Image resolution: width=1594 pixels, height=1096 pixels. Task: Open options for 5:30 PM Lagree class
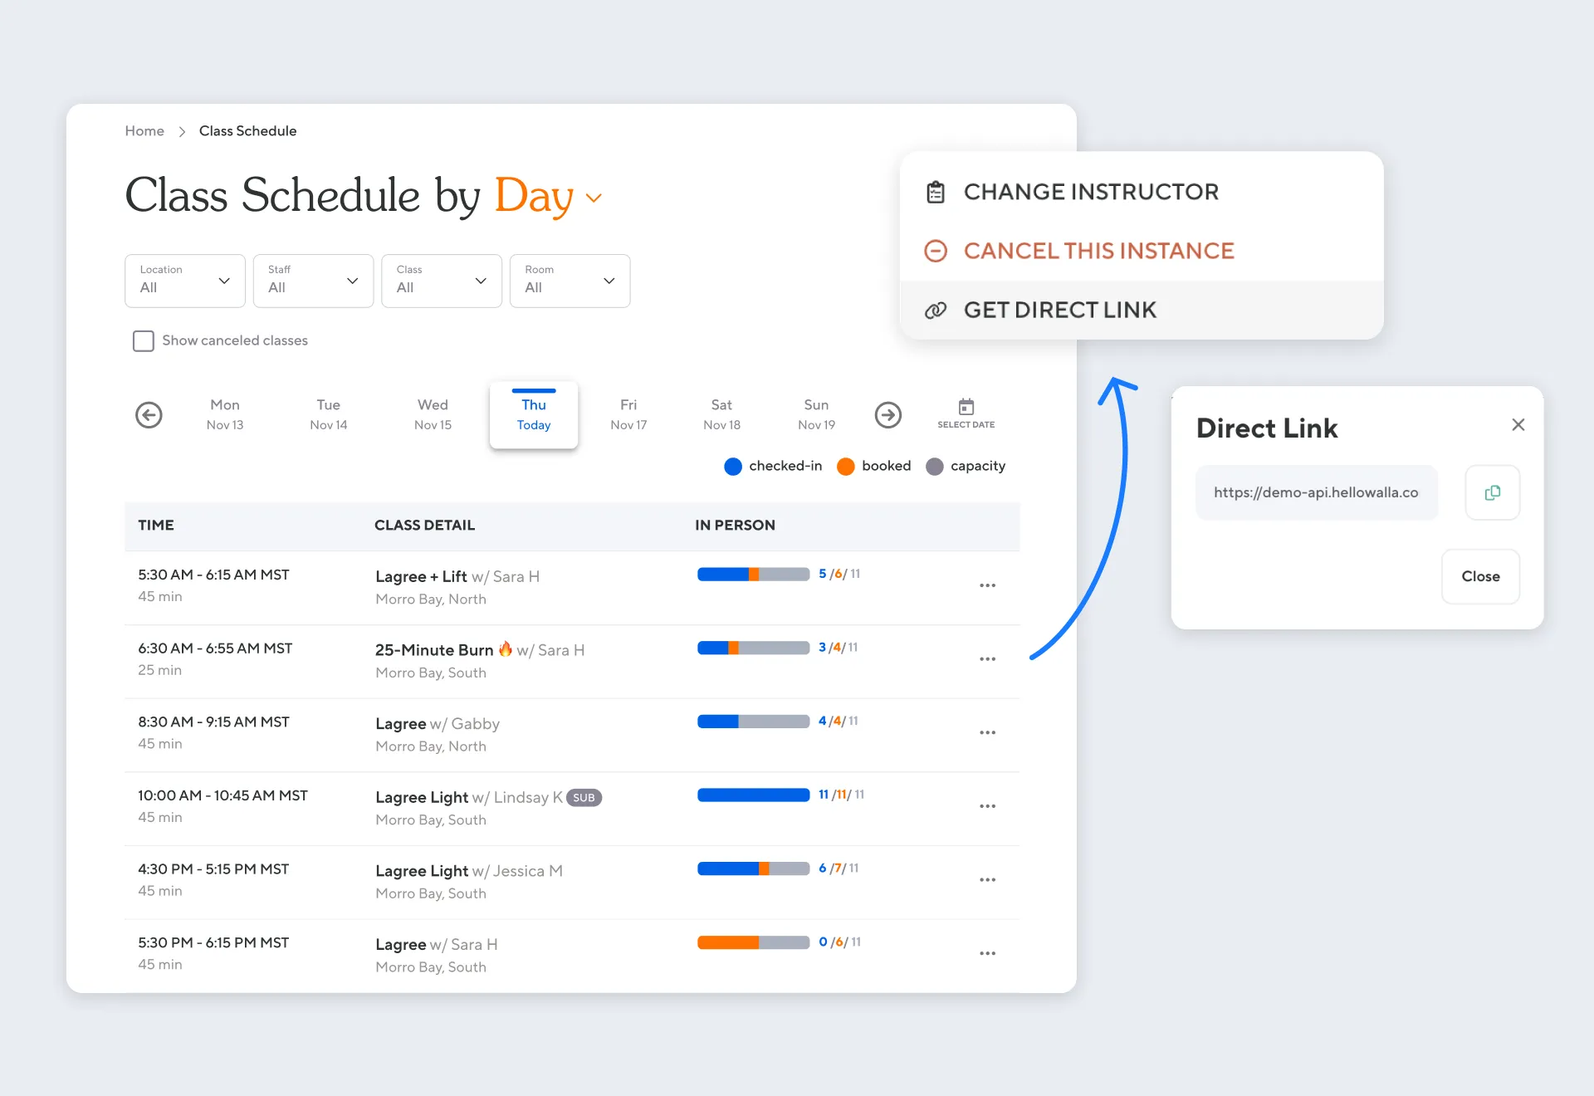(986, 953)
